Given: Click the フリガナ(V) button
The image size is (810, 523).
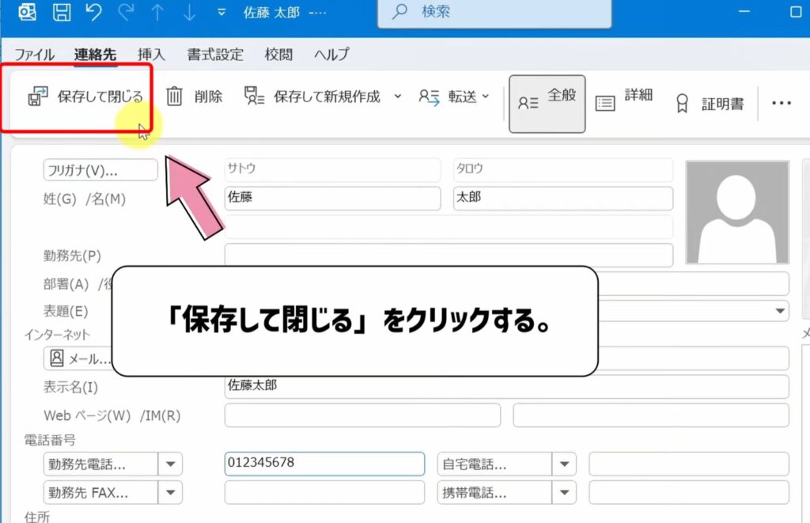Looking at the screenshot, I should click(99, 169).
